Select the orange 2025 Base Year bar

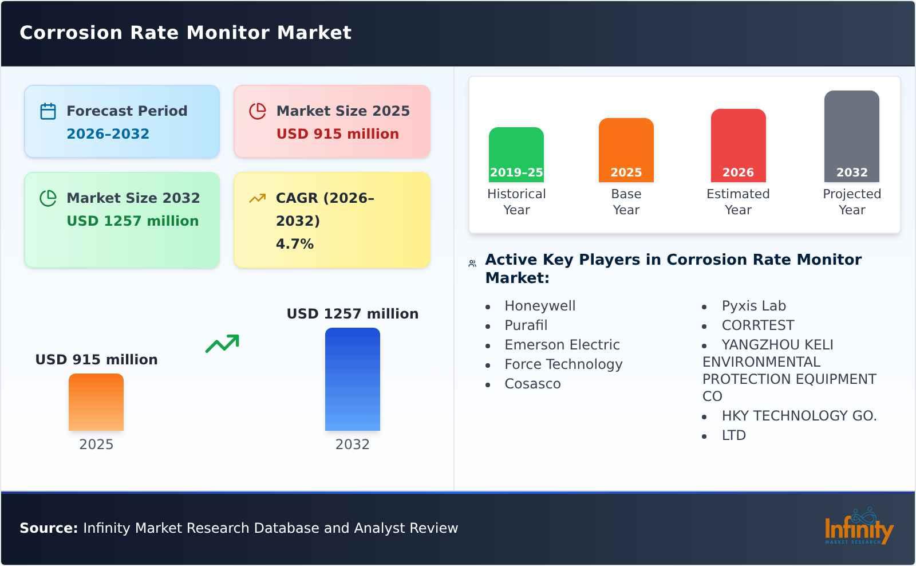point(626,149)
